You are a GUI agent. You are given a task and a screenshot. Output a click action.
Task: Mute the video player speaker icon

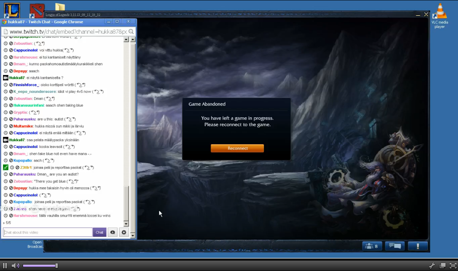point(15,266)
